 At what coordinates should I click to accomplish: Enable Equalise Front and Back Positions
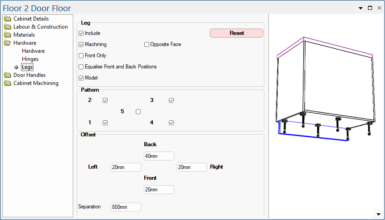coord(81,67)
